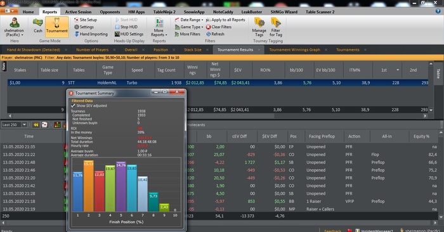Click the shelmatron hero avatar
This screenshot has width=444, height=232.
click(14, 23)
